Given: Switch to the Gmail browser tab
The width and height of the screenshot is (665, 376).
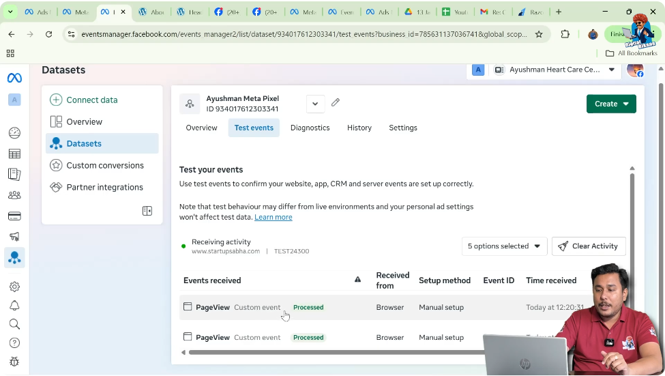Looking at the screenshot, I should (x=492, y=12).
